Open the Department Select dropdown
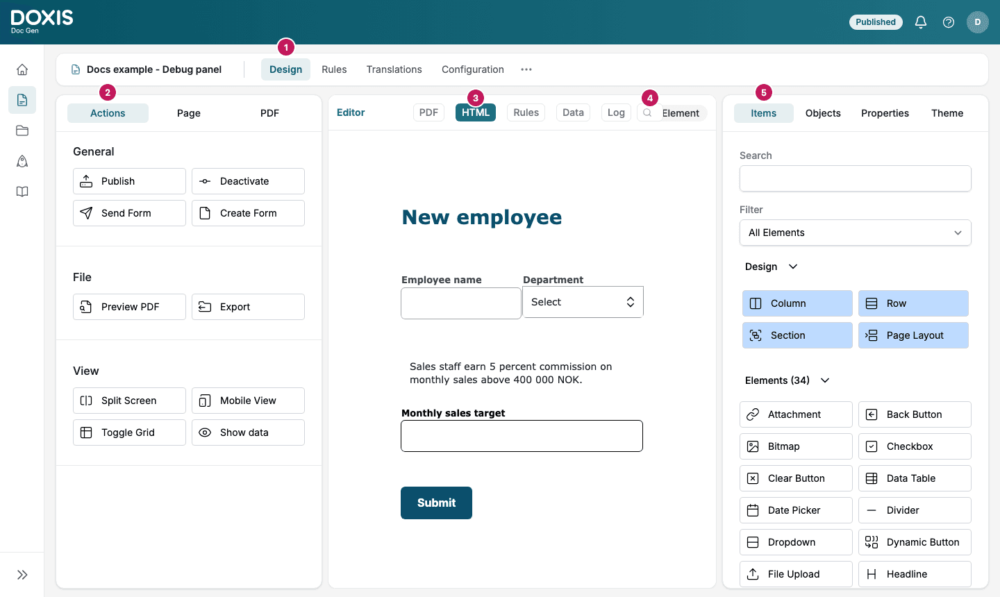This screenshot has width=1000, height=597. (x=583, y=302)
